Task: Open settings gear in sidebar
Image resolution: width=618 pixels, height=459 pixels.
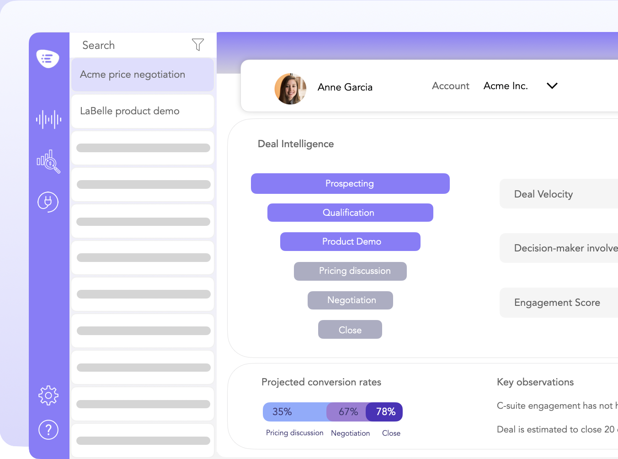Action: 48,395
